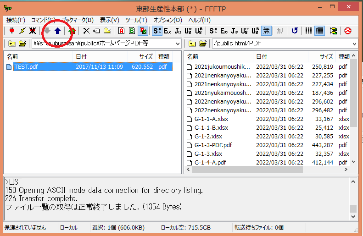Click the Quick Connect lightning icon
Viewport: 363px width, 236px height.
coord(22,31)
